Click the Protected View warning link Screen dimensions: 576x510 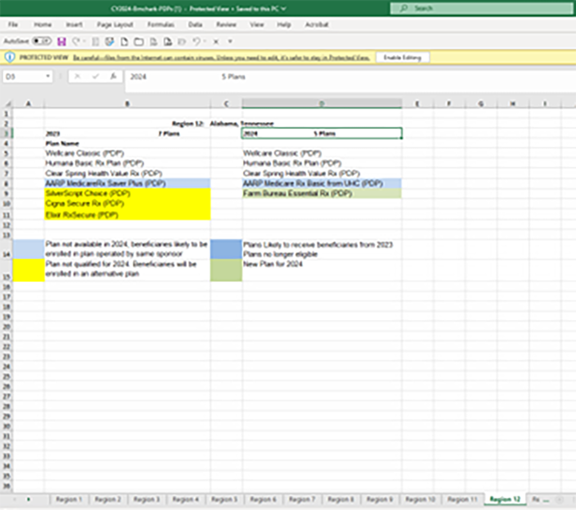click(x=221, y=58)
